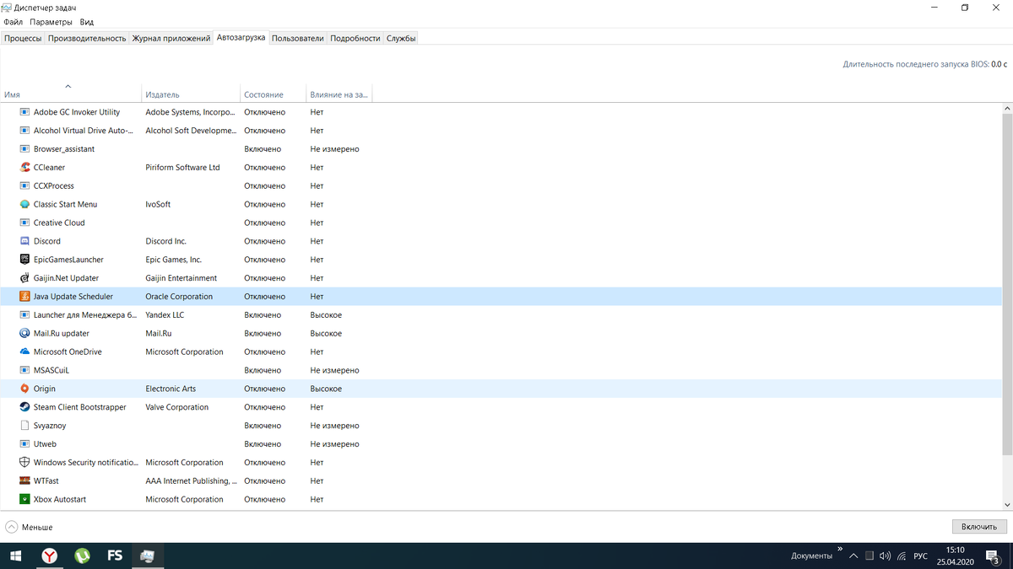Image resolution: width=1013 pixels, height=569 pixels.
Task: Select the Browser_assistant row name
Action: [x=64, y=149]
